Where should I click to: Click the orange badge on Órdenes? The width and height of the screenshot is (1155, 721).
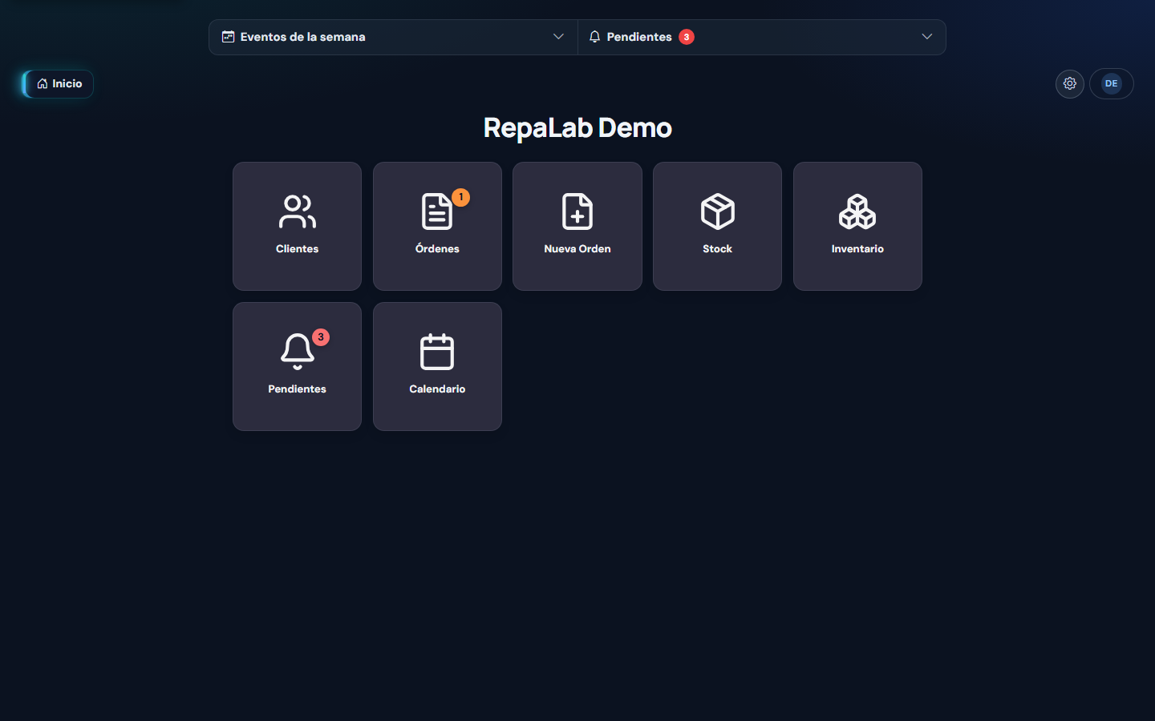coord(460,197)
